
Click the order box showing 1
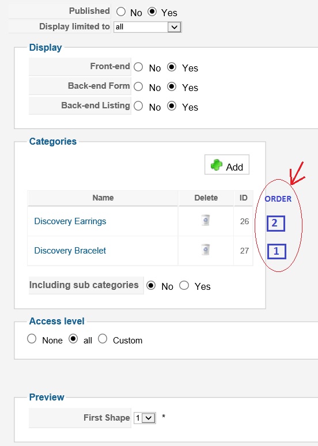click(x=277, y=251)
